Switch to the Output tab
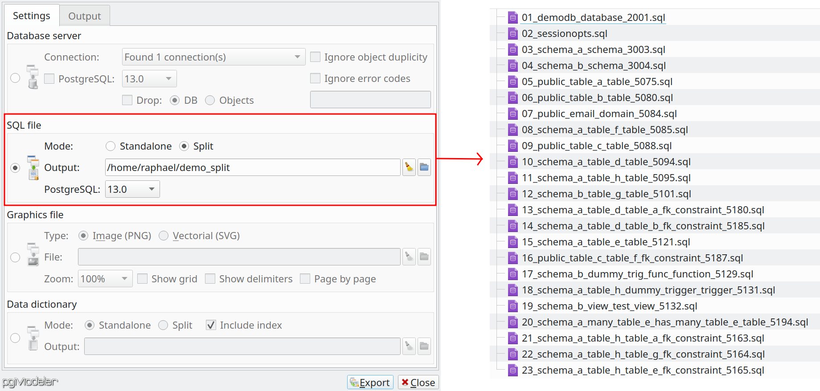820x391 pixels. click(x=85, y=16)
